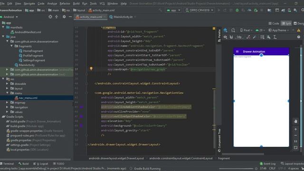
Task: Expand the navigation folder
Action: click(7, 107)
